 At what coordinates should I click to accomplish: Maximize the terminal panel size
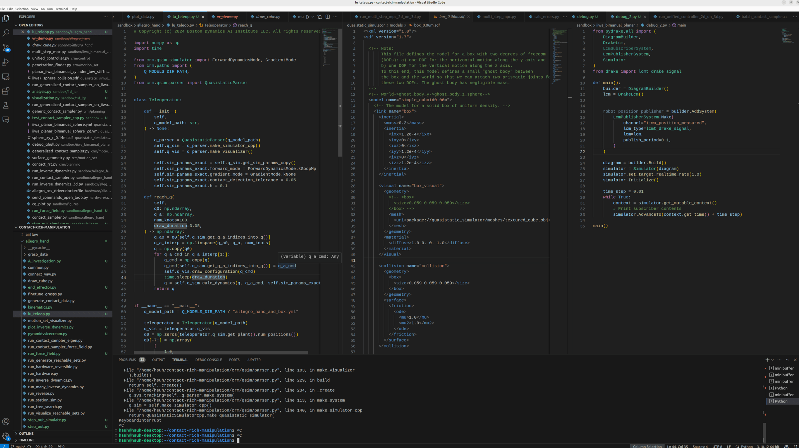pos(787,360)
